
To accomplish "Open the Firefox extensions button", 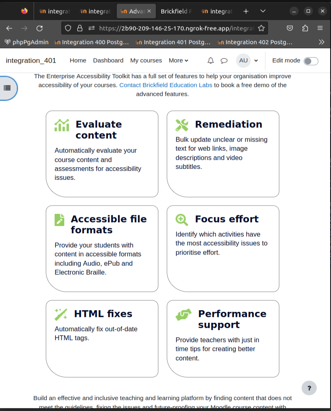I will [305, 28].
